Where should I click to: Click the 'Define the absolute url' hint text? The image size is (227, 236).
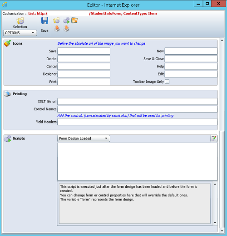click(101, 43)
